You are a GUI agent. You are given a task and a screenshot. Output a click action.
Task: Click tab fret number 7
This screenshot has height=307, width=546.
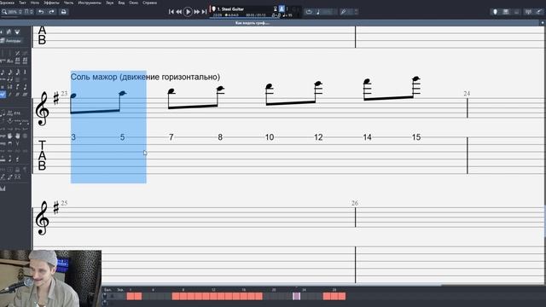point(171,137)
